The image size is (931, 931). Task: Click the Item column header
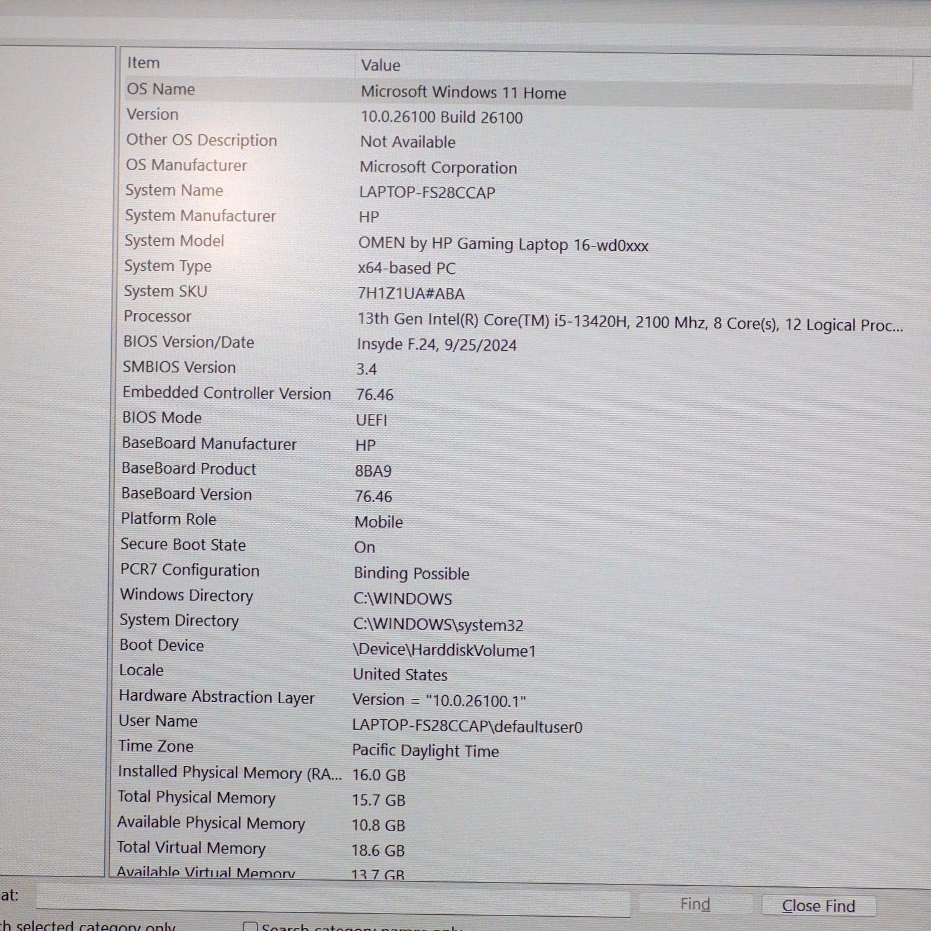(143, 63)
